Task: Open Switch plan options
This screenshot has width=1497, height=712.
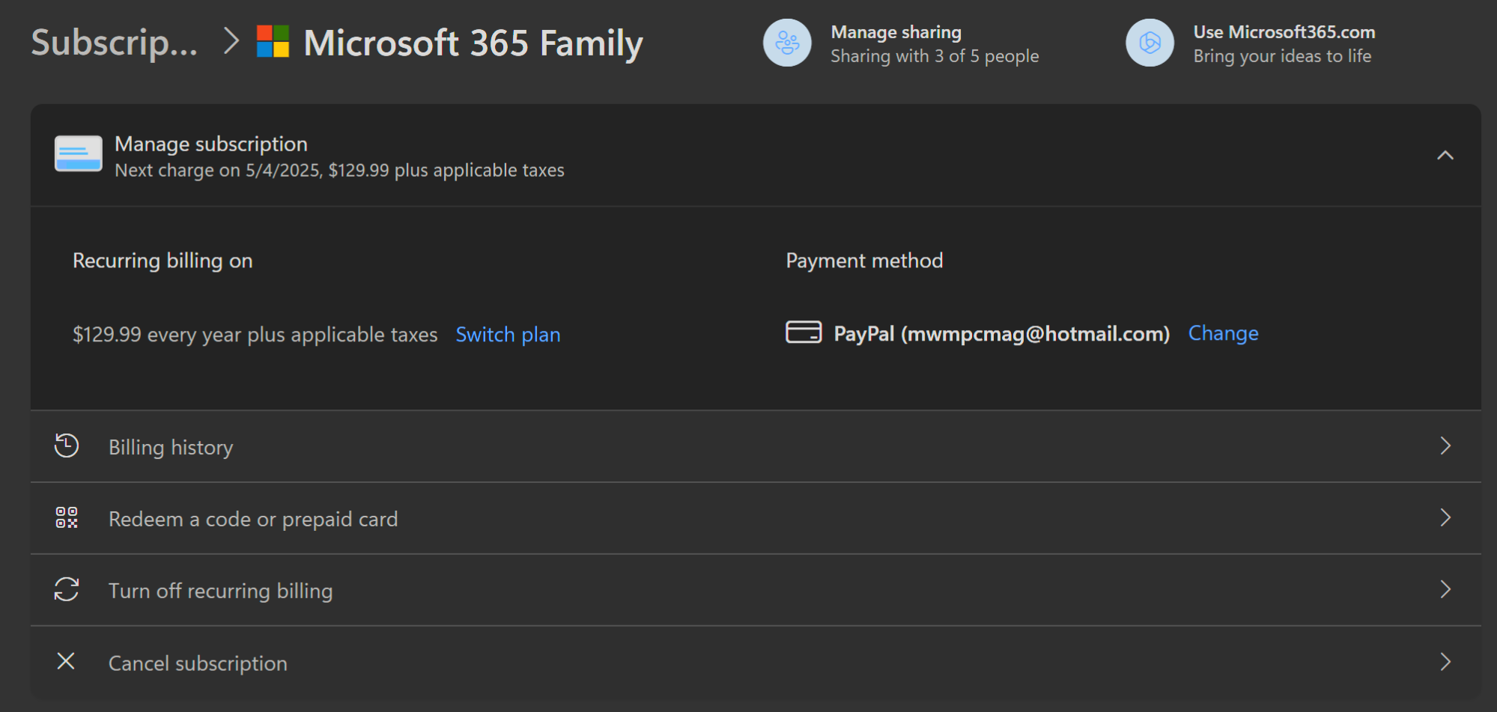Action: (508, 334)
